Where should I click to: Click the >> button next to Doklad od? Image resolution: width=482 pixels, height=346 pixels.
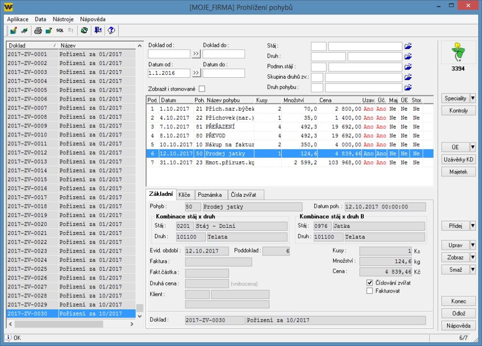click(x=196, y=54)
